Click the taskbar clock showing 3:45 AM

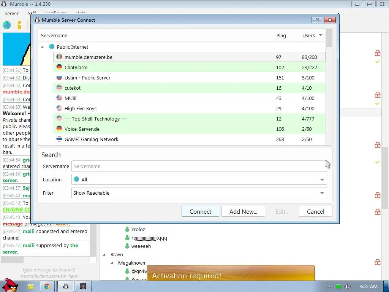[x=368, y=287]
